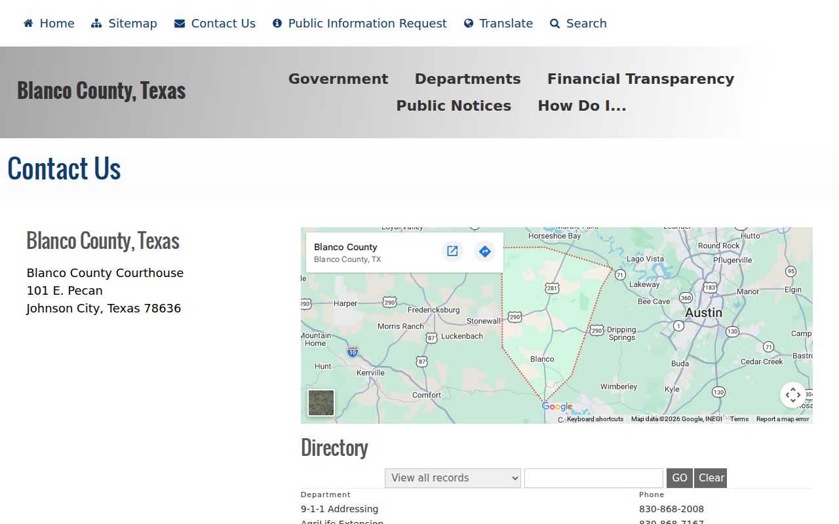The image size is (839, 524).
Task: Click the Search magnifier icon
Action: tap(555, 24)
